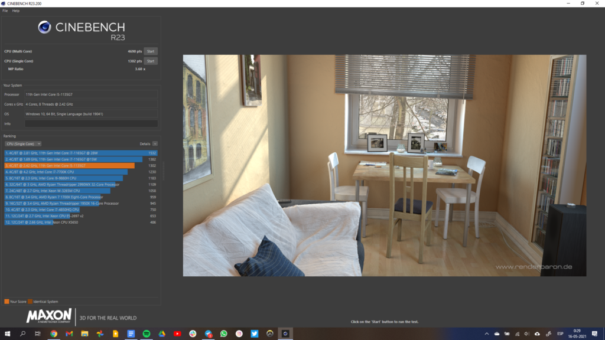The image size is (605, 340).
Task: Open the File menu
Action: (x=5, y=11)
